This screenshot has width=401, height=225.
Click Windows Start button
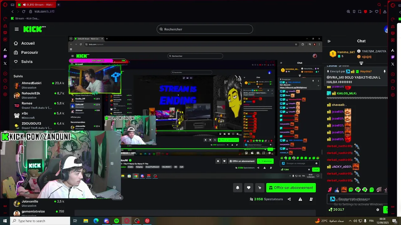[x=5, y=221]
